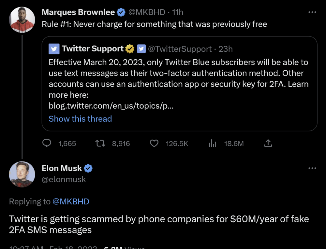View analytics for the MKBHD tweet
The image size is (326, 249).
[x=213, y=144]
